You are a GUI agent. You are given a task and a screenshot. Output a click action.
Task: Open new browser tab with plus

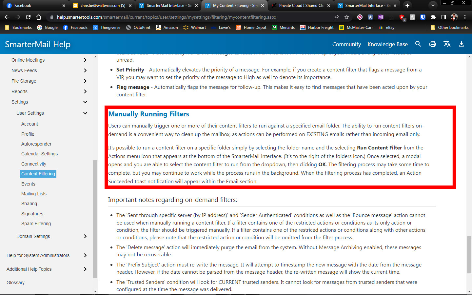(x=407, y=6)
